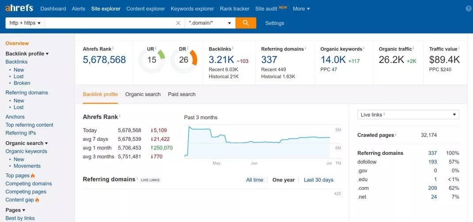
Task: Open the help question mark icon
Action: [469, 9]
